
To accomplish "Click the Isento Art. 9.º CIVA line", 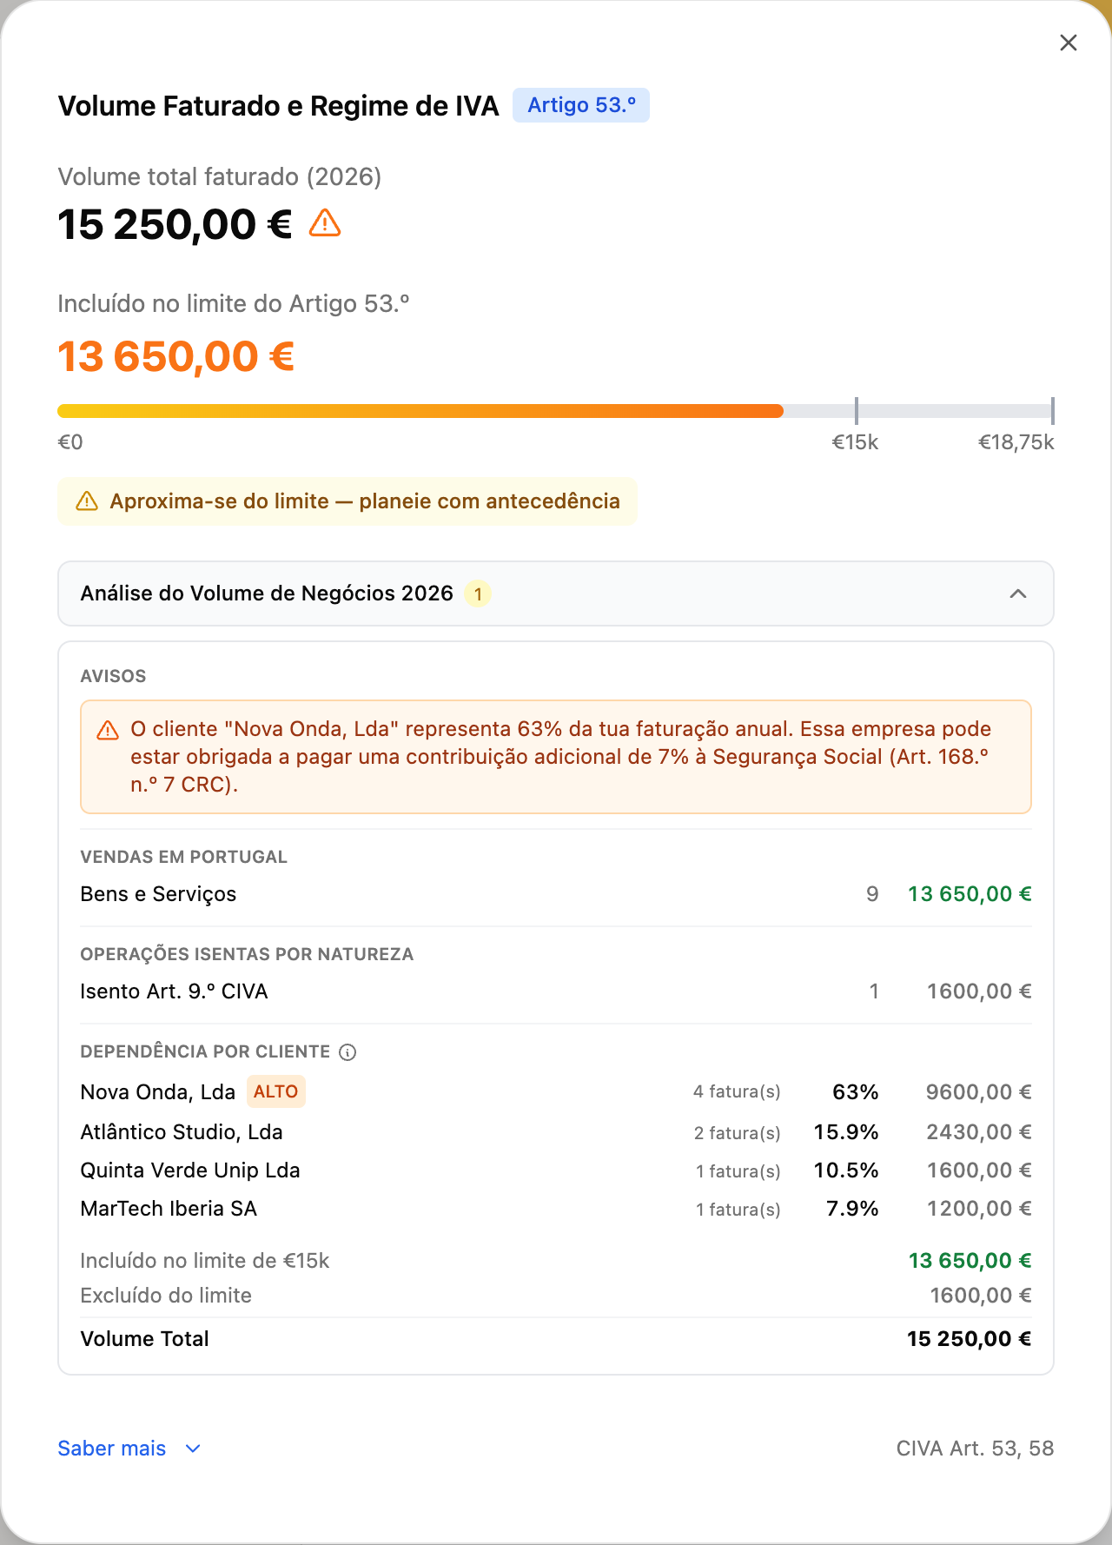I will (x=556, y=991).
